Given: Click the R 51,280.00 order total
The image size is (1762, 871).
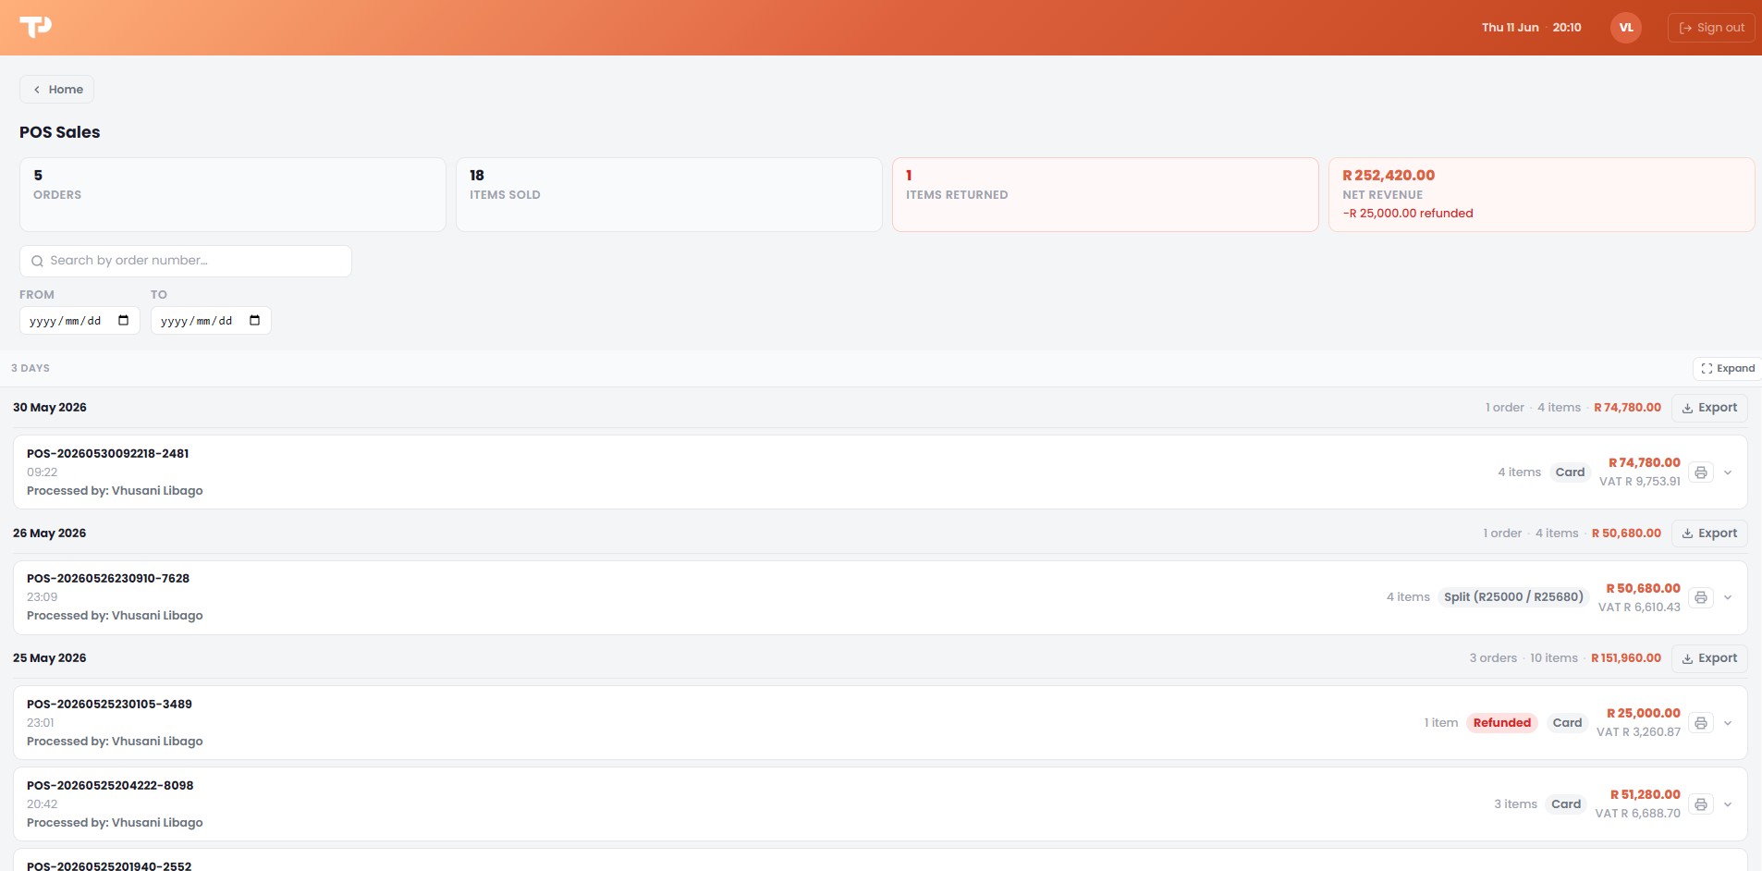Looking at the screenshot, I should click(1646, 795).
